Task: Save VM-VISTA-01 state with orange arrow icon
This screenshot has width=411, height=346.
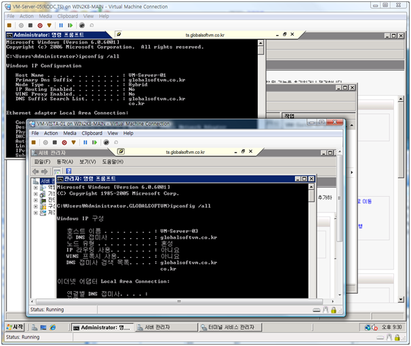Action: click(x=74, y=142)
